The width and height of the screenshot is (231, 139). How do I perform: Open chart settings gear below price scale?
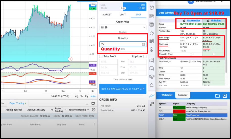[93, 91]
